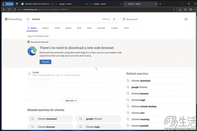Click the About 4,740,000 results text
The image size is (197, 131).
38,36
